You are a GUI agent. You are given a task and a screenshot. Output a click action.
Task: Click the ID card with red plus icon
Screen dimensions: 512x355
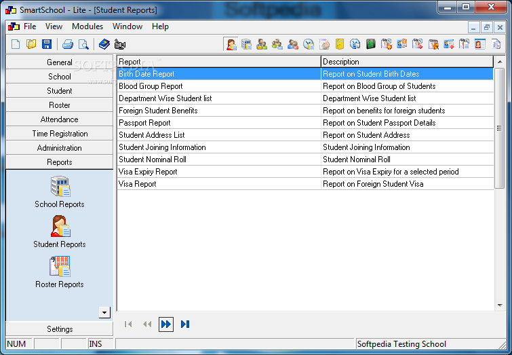[449, 44]
